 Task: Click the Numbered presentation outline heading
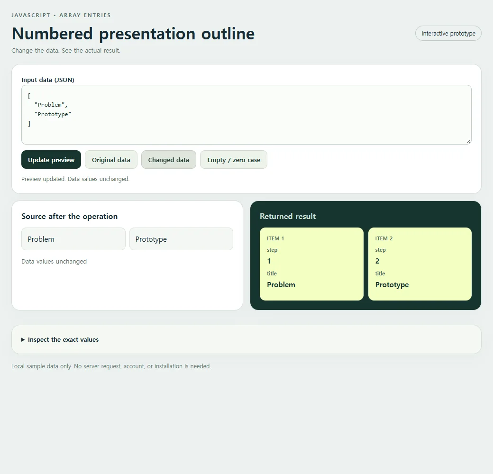133,34
